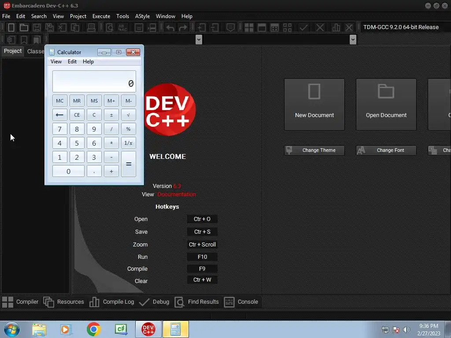Switch to the Resources bottom tab
451x338 pixels.
[63, 302]
